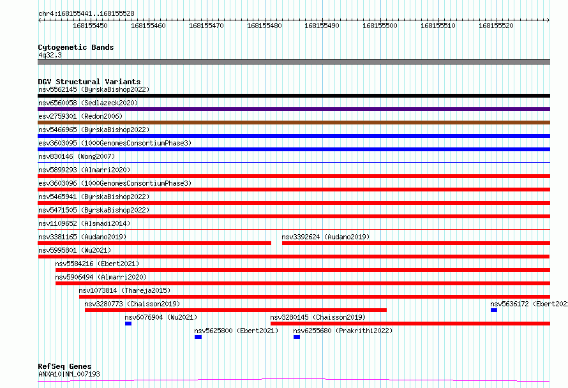Open nsv3280773 (Chaisson2019) variant label

[132, 304]
